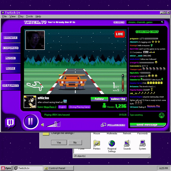Click the Twitch.tv logo text in header

pos(35,22)
